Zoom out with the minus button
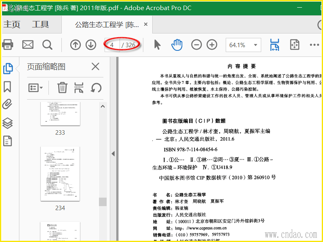 196,45
